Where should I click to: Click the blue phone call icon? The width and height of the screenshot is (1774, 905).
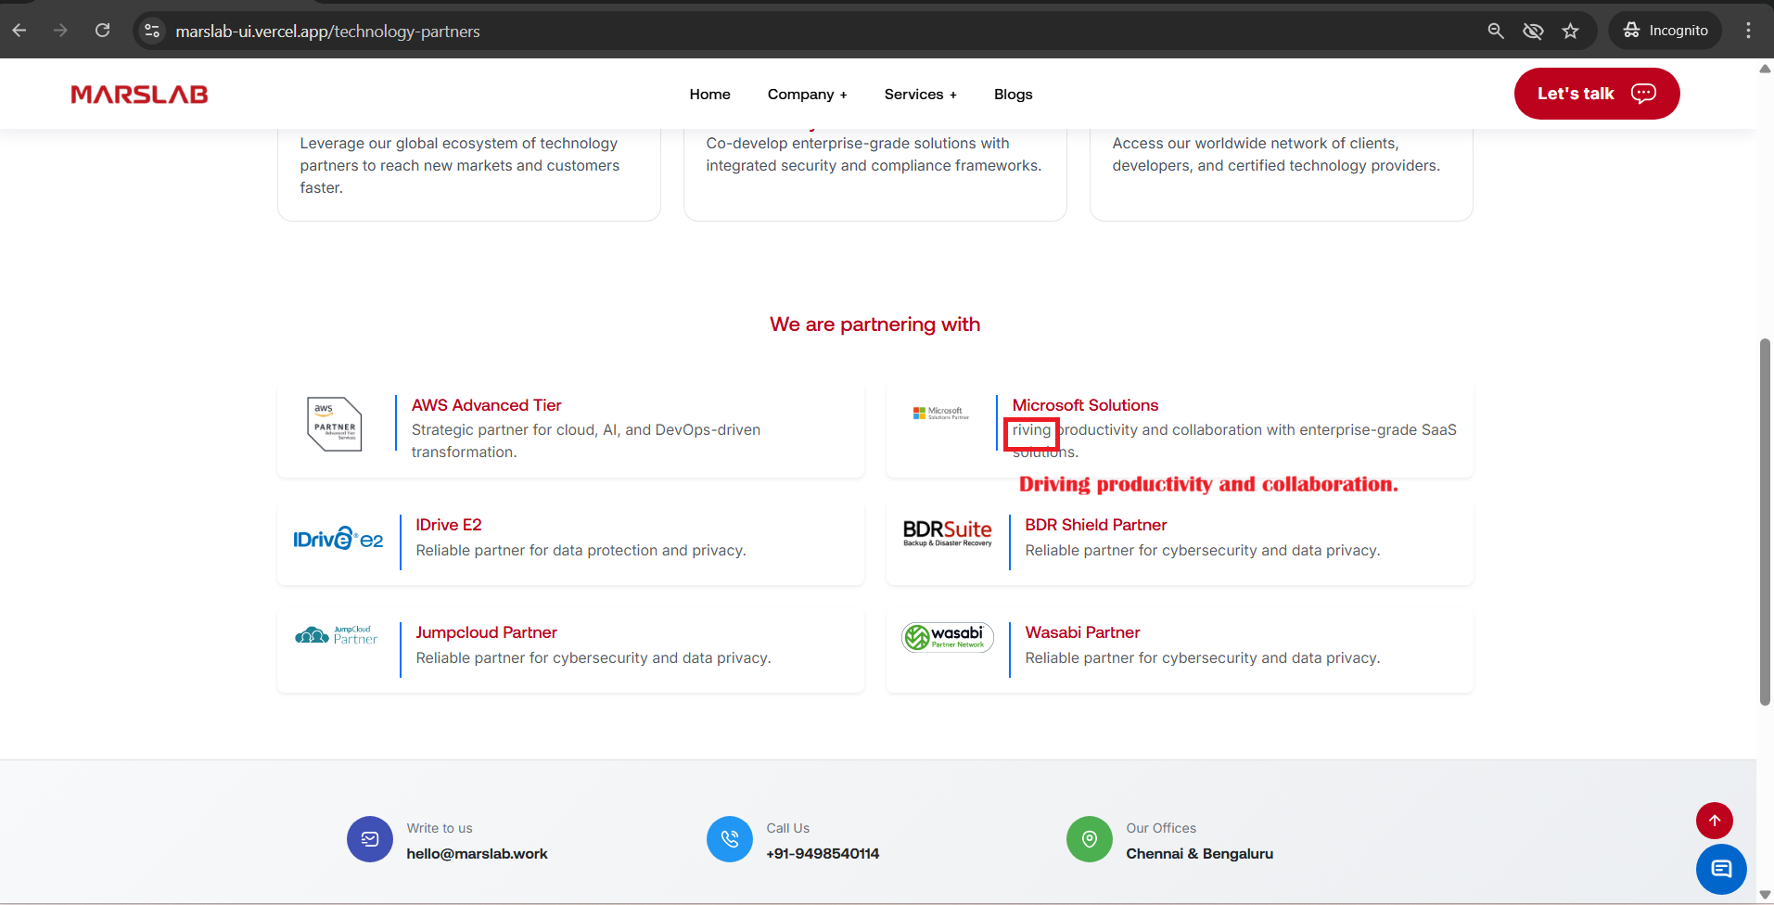tap(730, 839)
